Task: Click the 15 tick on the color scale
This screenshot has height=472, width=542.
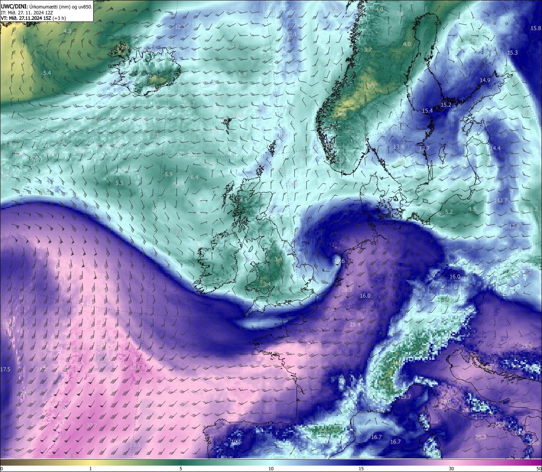Action: point(361,469)
